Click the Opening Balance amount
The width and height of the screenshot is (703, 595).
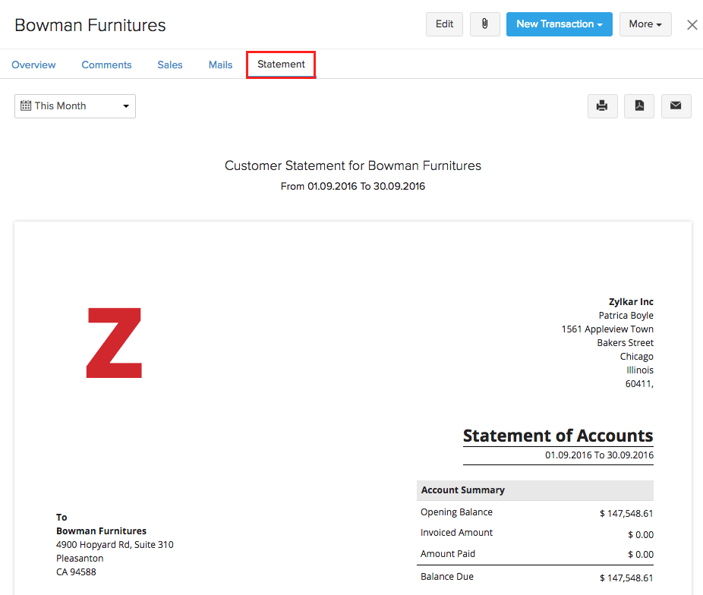pos(626,514)
